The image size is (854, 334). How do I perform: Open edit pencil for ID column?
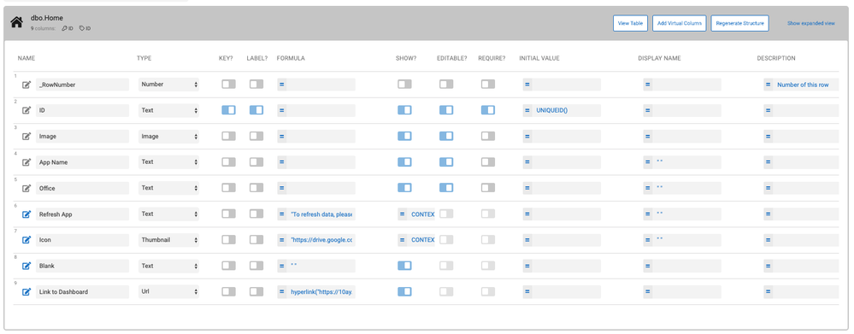27,110
